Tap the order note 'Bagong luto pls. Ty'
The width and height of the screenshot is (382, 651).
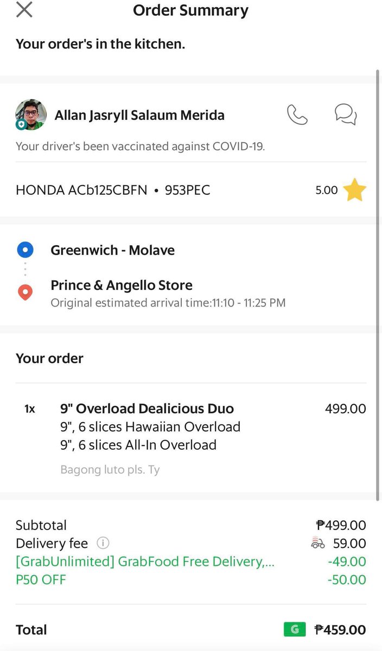[110, 470]
